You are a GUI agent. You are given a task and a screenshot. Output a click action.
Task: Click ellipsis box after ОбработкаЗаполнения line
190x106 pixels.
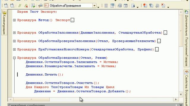(x=165, y=33)
